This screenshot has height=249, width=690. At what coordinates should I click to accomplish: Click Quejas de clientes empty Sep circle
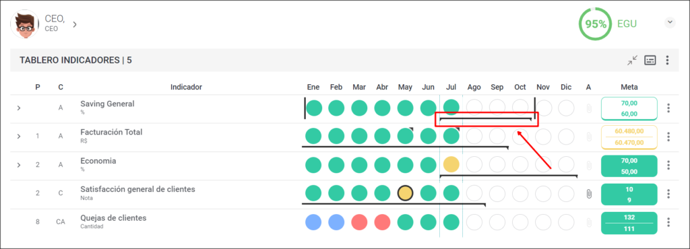pos(497,222)
